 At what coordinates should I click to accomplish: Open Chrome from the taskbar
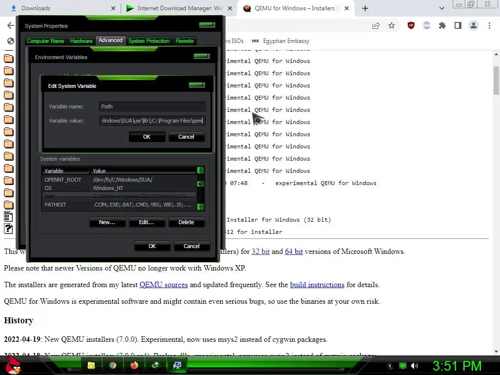click(x=113, y=365)
